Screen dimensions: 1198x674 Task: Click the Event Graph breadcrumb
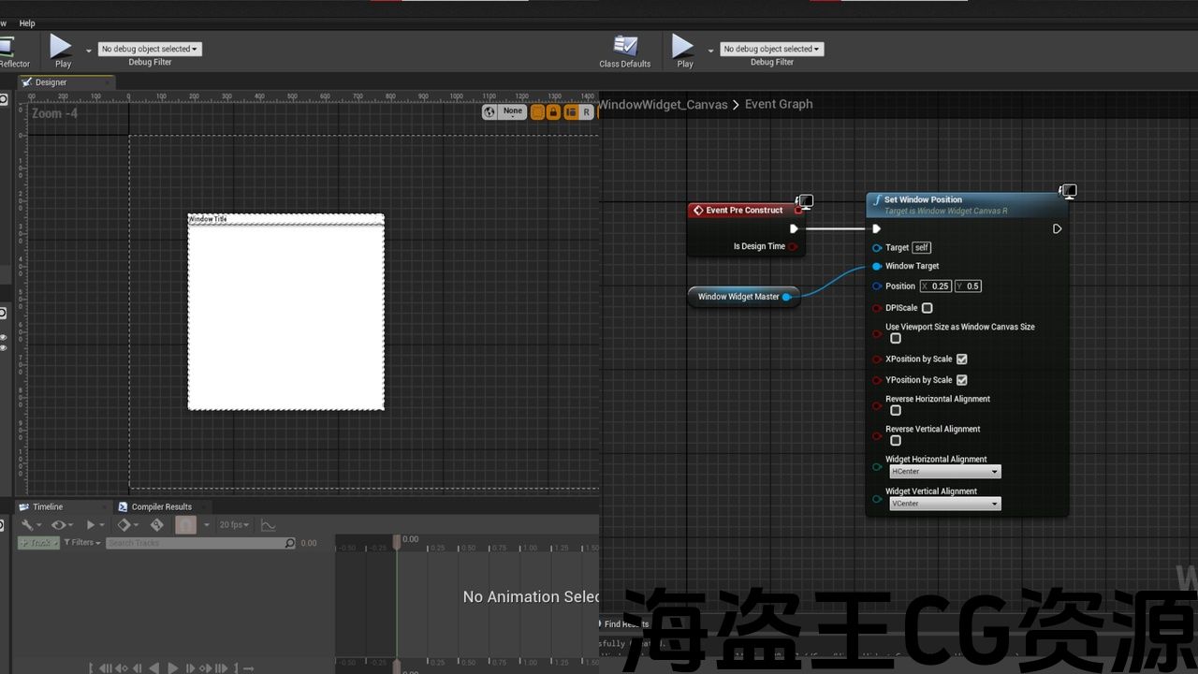(778, 104)
